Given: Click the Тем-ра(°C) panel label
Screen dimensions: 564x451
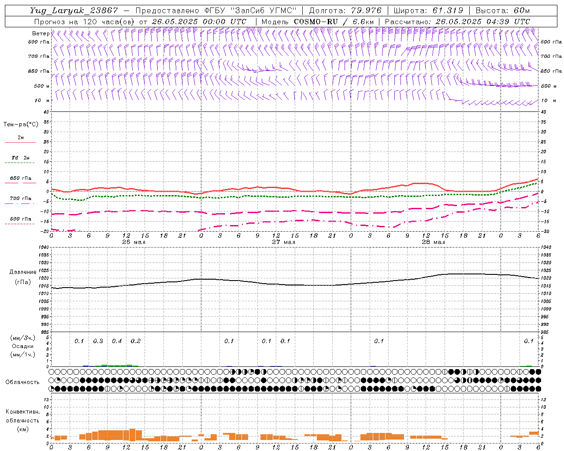Looking at the screenshot, I should (21, 125).
